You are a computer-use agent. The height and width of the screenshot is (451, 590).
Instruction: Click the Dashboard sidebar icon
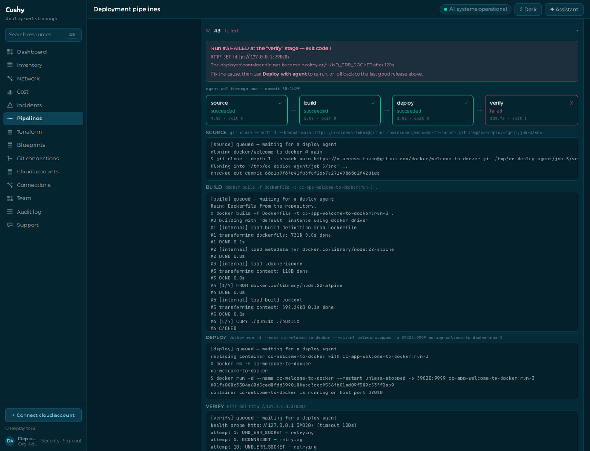pos(10,52)
